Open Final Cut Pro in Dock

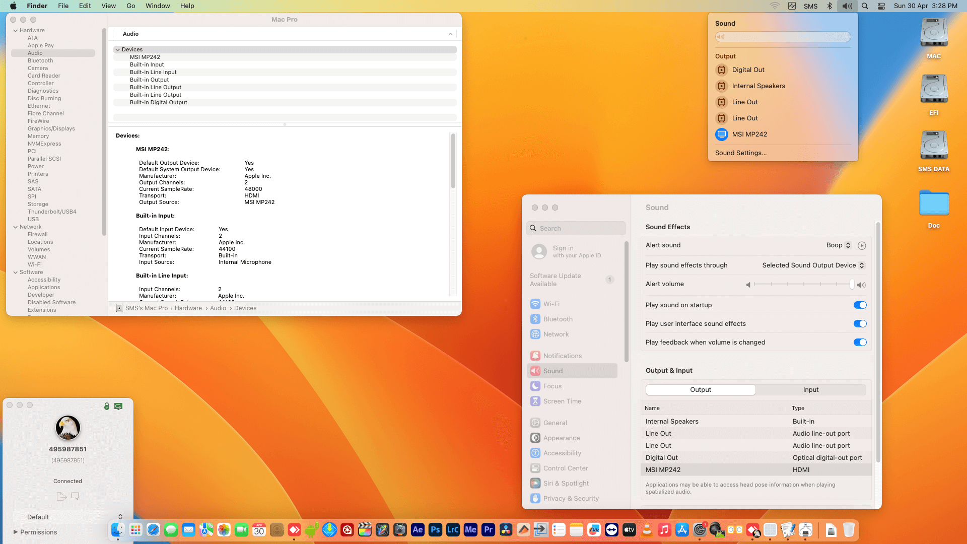pos(365,530)
